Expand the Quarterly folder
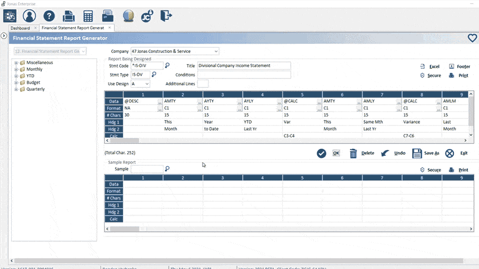The height and width of the screenshot is (269, 479). click(x=16, y=89)
